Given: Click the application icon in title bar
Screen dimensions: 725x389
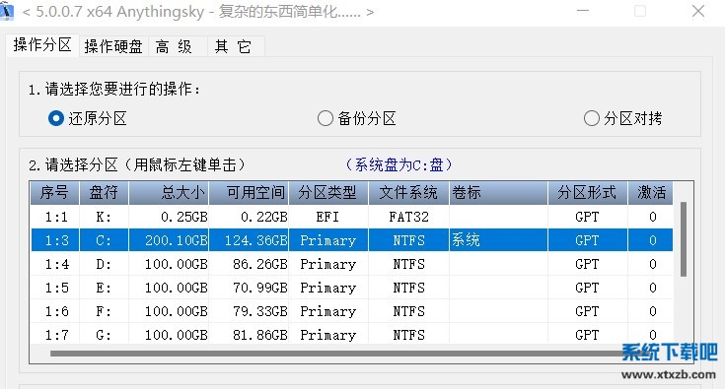Looking at the screenshot, I should [7, 11].
